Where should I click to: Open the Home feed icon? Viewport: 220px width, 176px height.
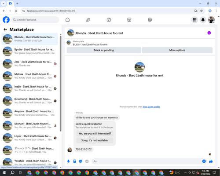click(67, 20)
